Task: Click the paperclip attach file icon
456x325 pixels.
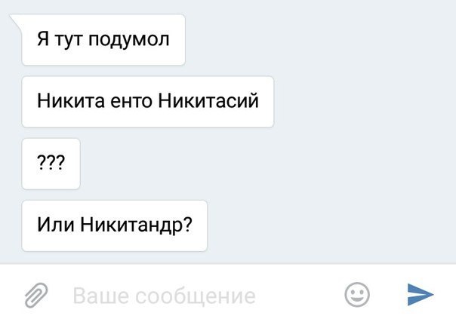Action: coord(36,295)
